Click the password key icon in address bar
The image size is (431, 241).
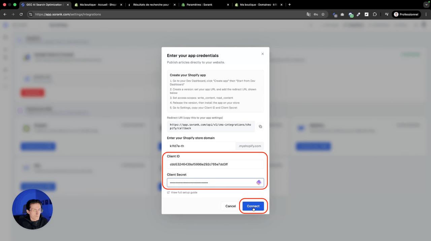pyautogui.click(x=316, y=14)
